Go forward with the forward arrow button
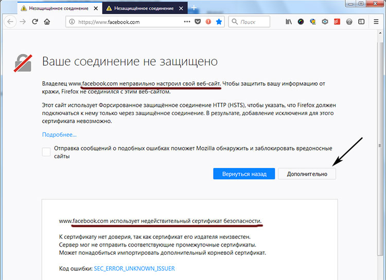The width and height of the screenshot is (386, 280). pyautogui.click(x=23, y=22)
